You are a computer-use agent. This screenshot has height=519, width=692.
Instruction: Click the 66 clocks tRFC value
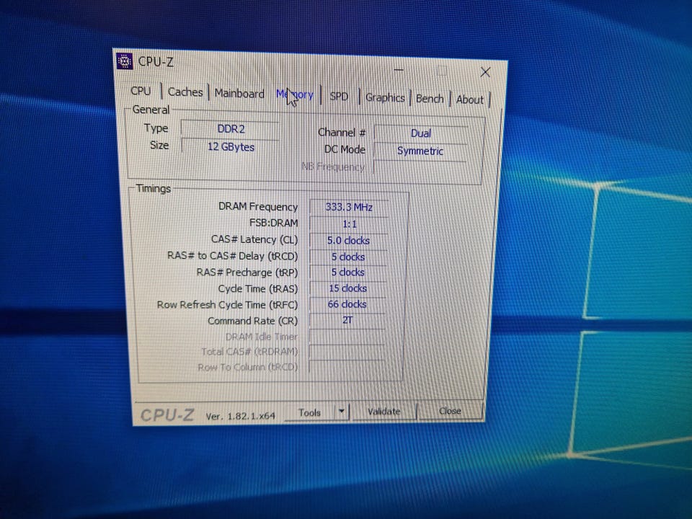tap(347, 304)
